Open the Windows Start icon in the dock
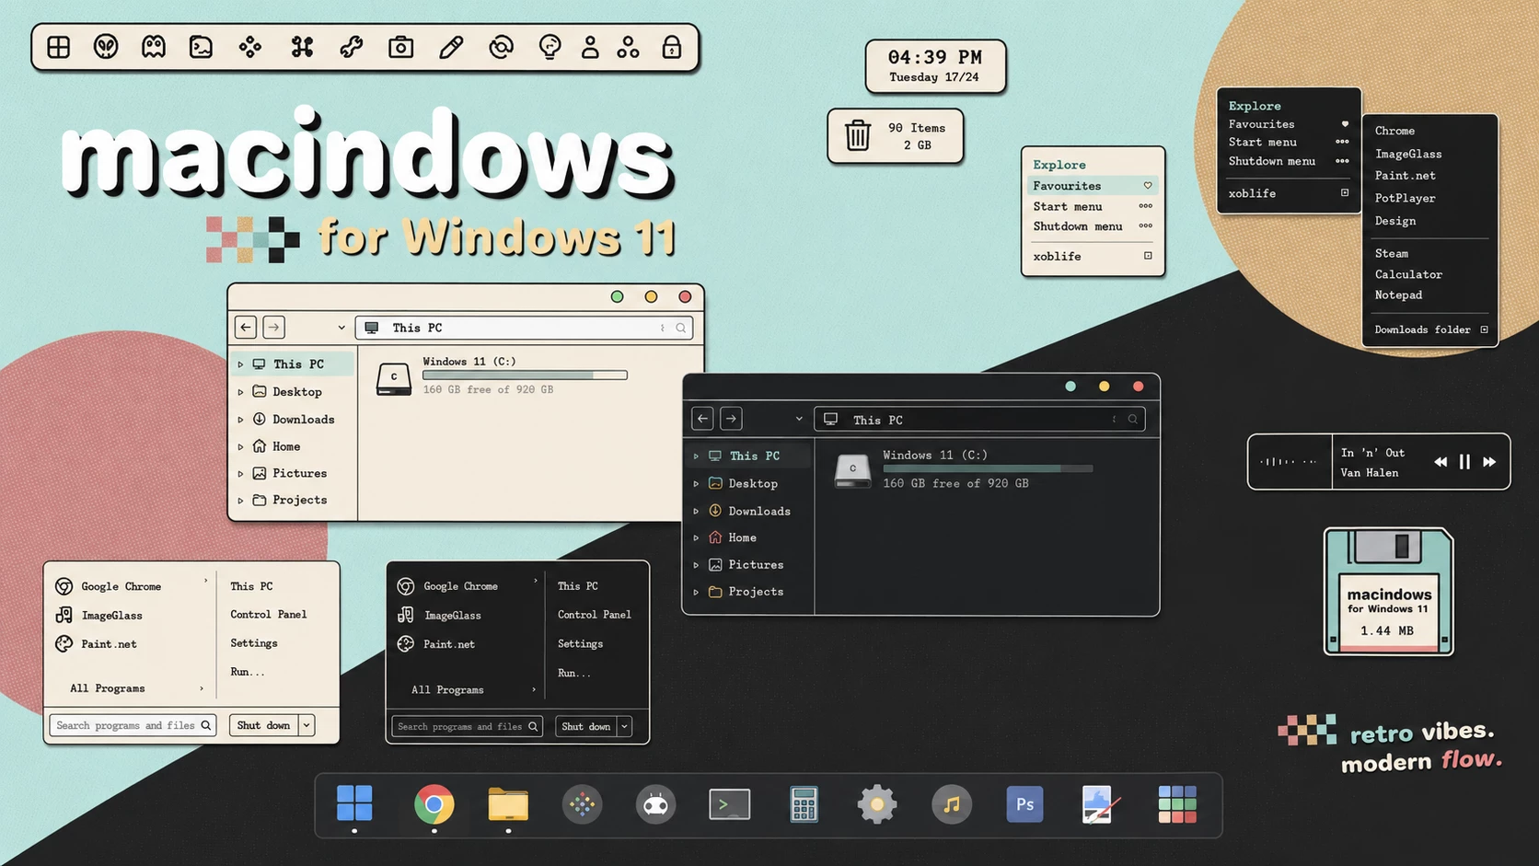 point(354,803)
